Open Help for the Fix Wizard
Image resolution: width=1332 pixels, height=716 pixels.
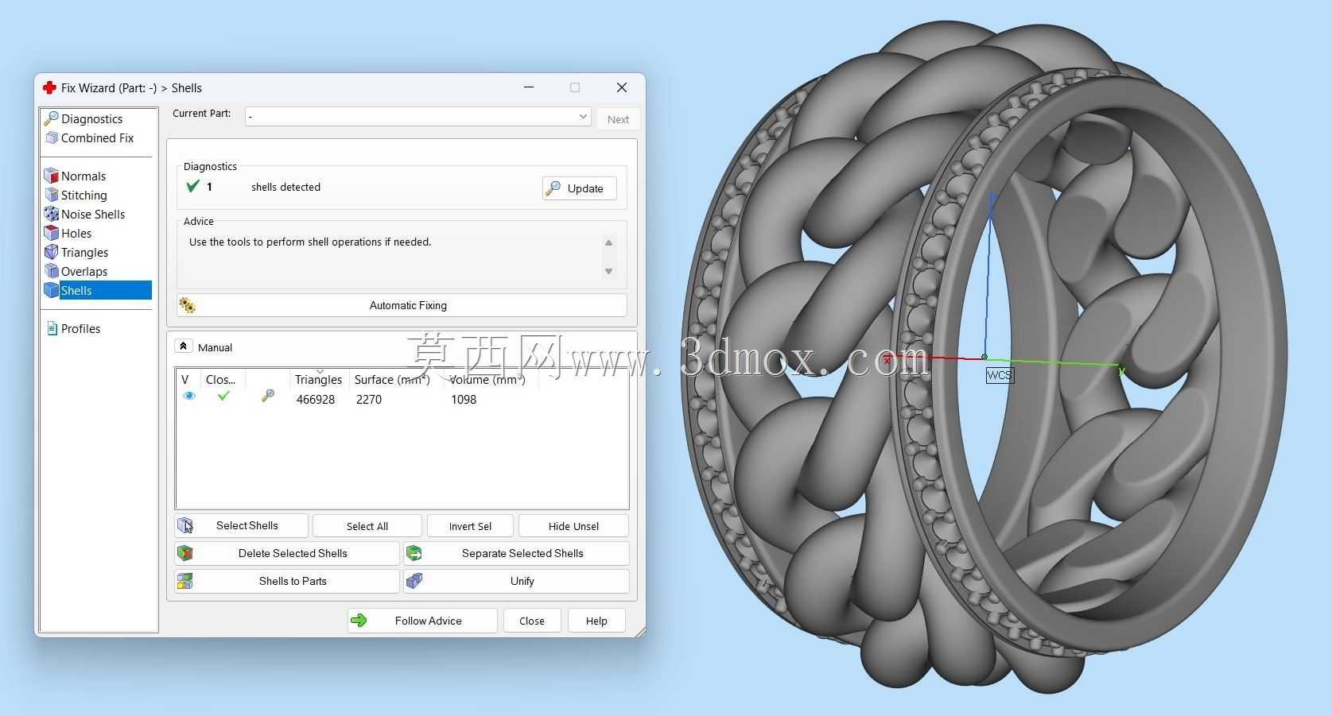[x=596, y=621]
